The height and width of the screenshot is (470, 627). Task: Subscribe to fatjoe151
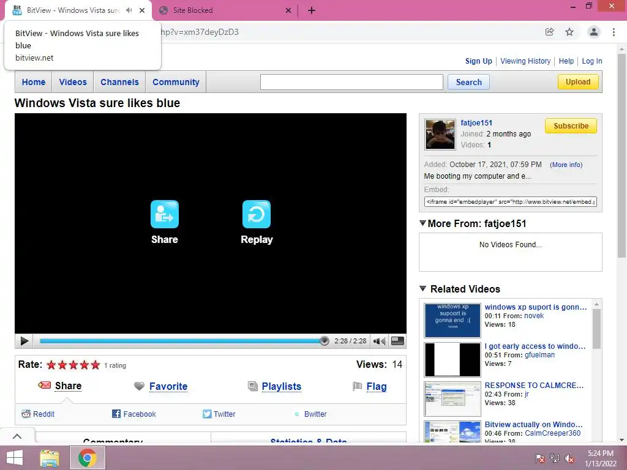point(571,125)
